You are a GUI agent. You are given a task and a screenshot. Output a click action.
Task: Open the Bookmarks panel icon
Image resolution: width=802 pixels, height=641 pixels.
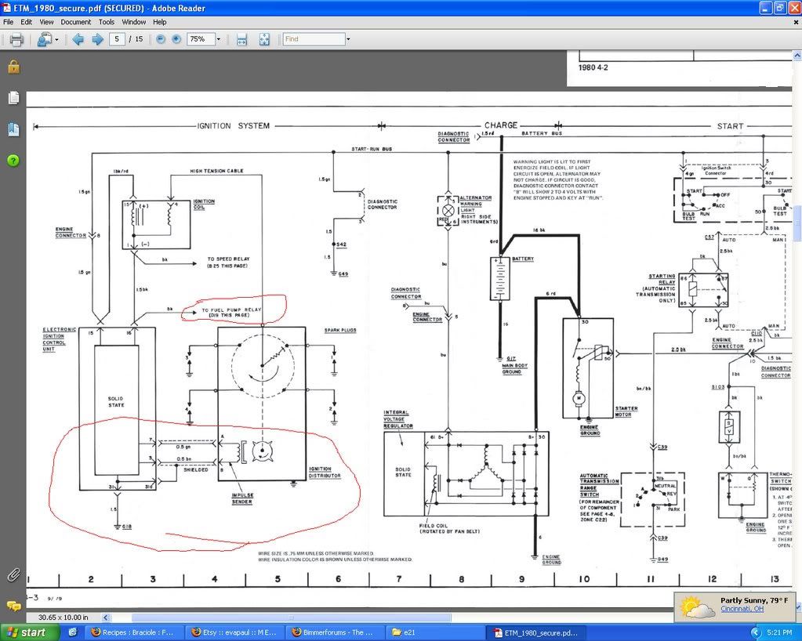pyautogui.click(x=13, y=129)
